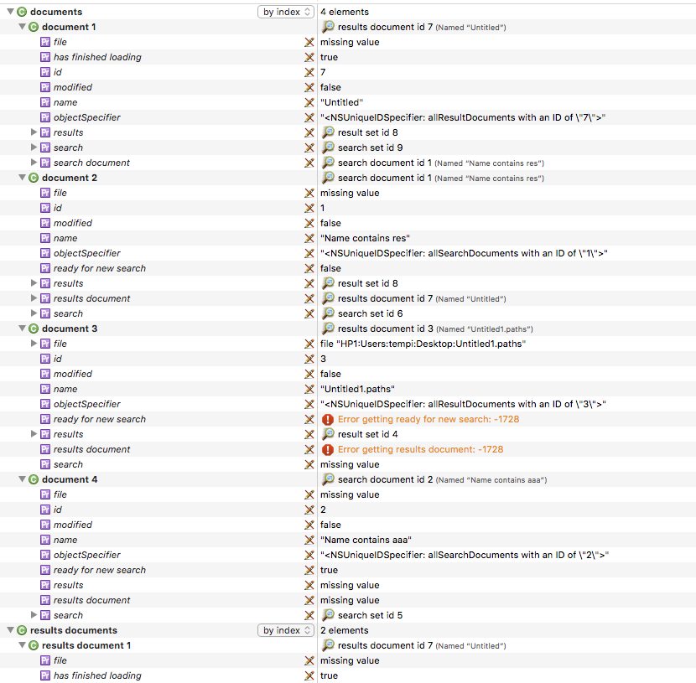
Task: Click the error icon for ready for new search
Action: [x=328, y=419]
